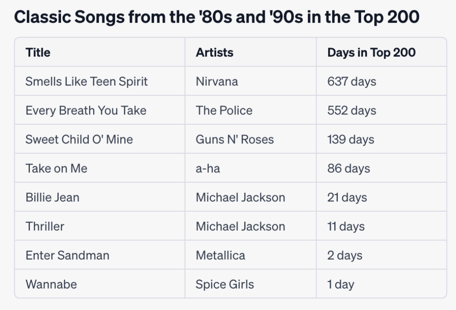
Task: Click the Thriller title cell
Action: (x=45, y=226)
